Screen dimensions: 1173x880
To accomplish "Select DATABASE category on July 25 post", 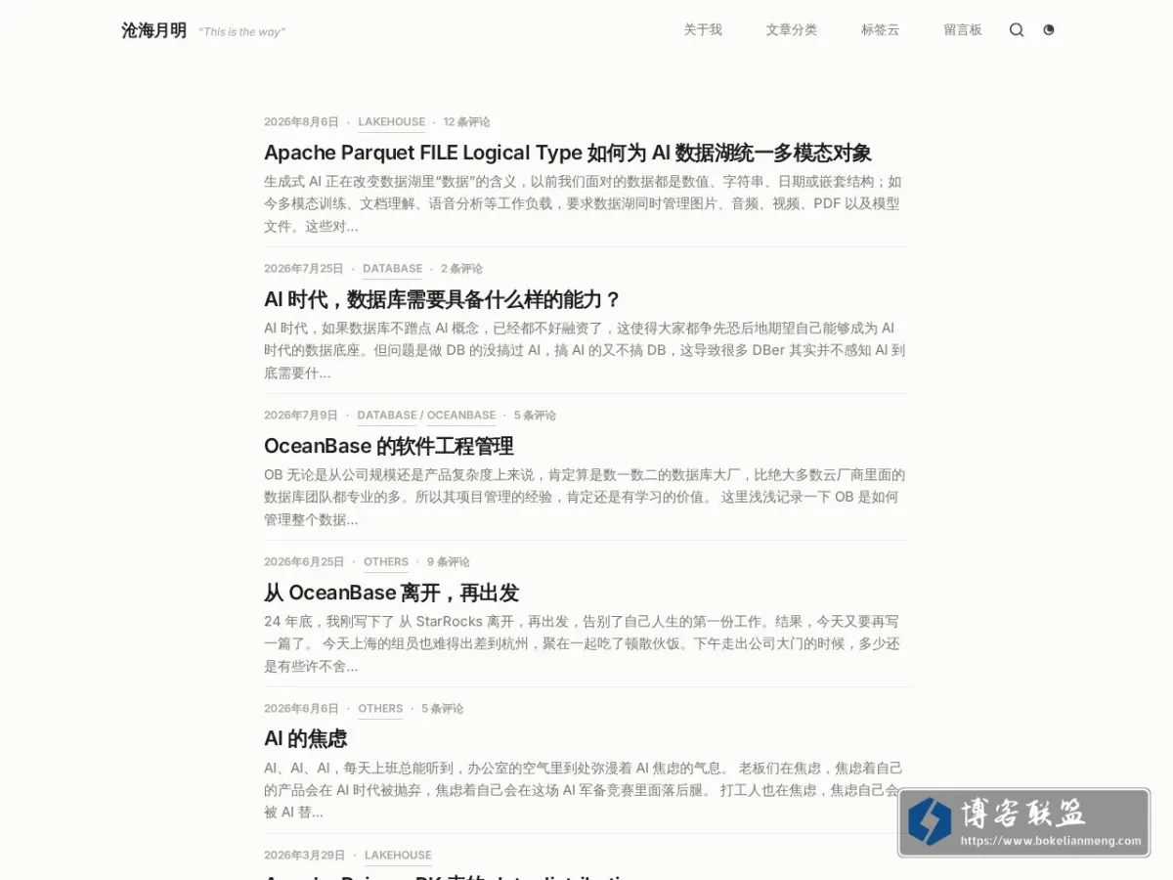I will (393, 269).
